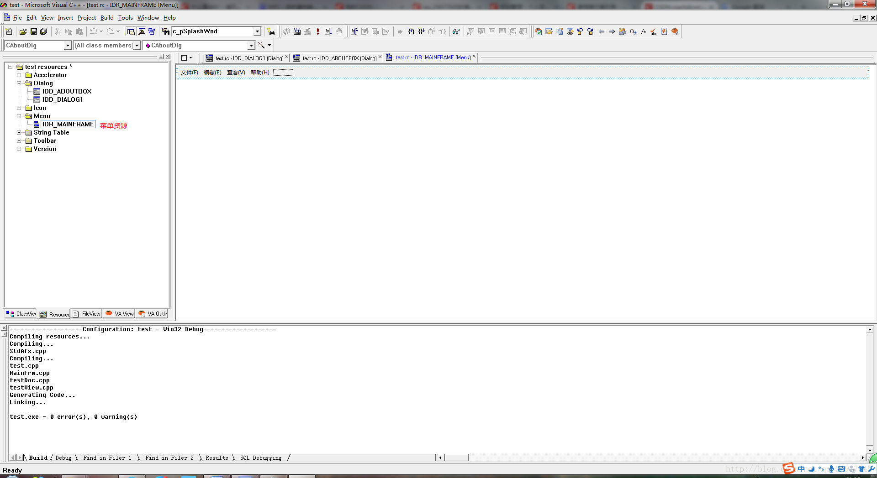Click the Visual Assist comment selection icon
877x478 pixels.
point(643,31)
